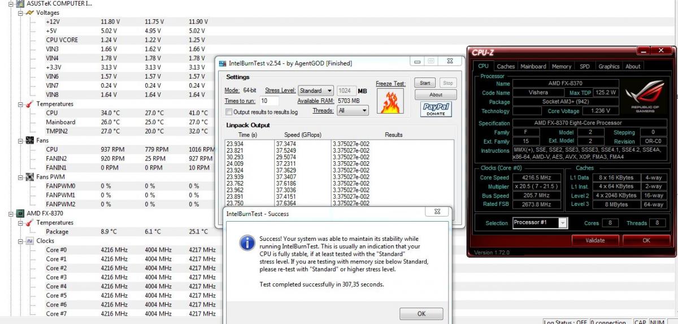Open the About tab in CPU-Z
The image size is (678, 324).
pos(633,66)
